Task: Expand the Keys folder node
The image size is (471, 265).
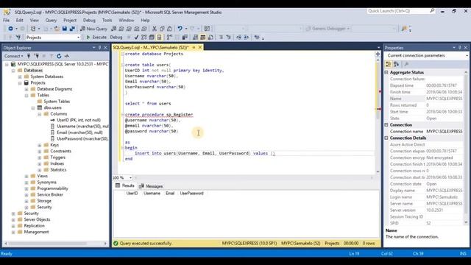Action: point(39,145)
